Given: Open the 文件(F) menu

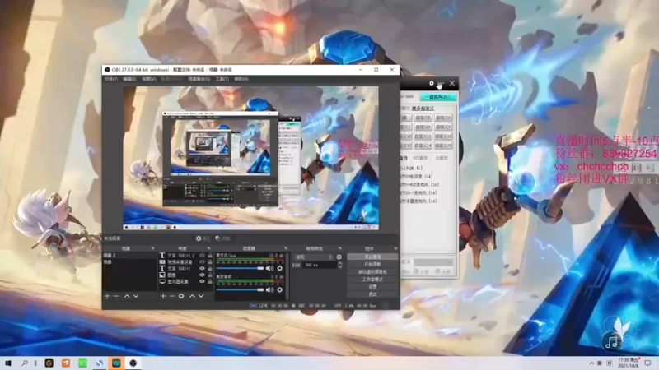Looking at the screenshot, I should 111,79.
